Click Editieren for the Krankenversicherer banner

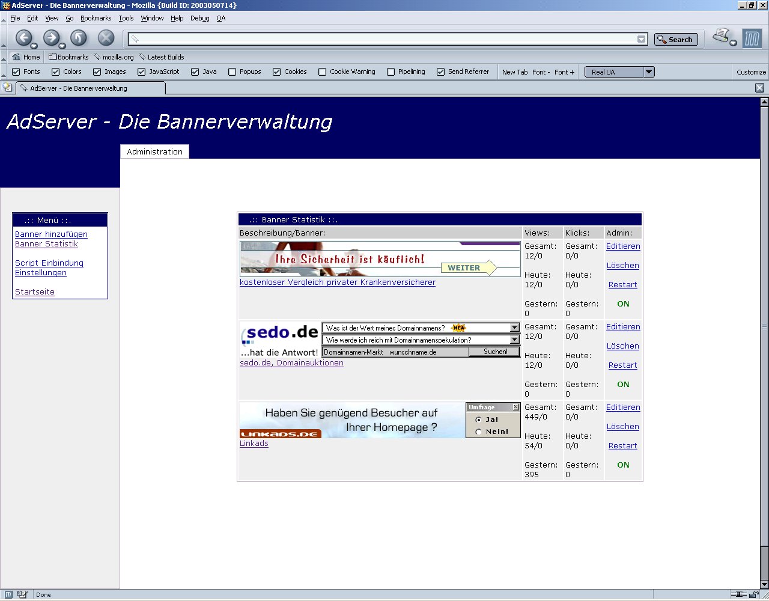pyautogui.click(x=623, y=246)
